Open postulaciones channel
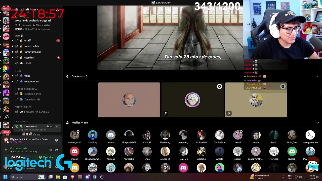 [x=37, y=94]
